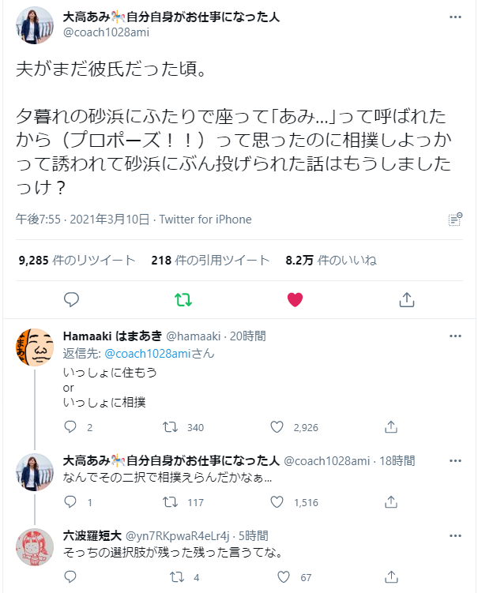This screenshot has height=593, width=478.
Task: Share the main tweet
Action: pos(406,300)
